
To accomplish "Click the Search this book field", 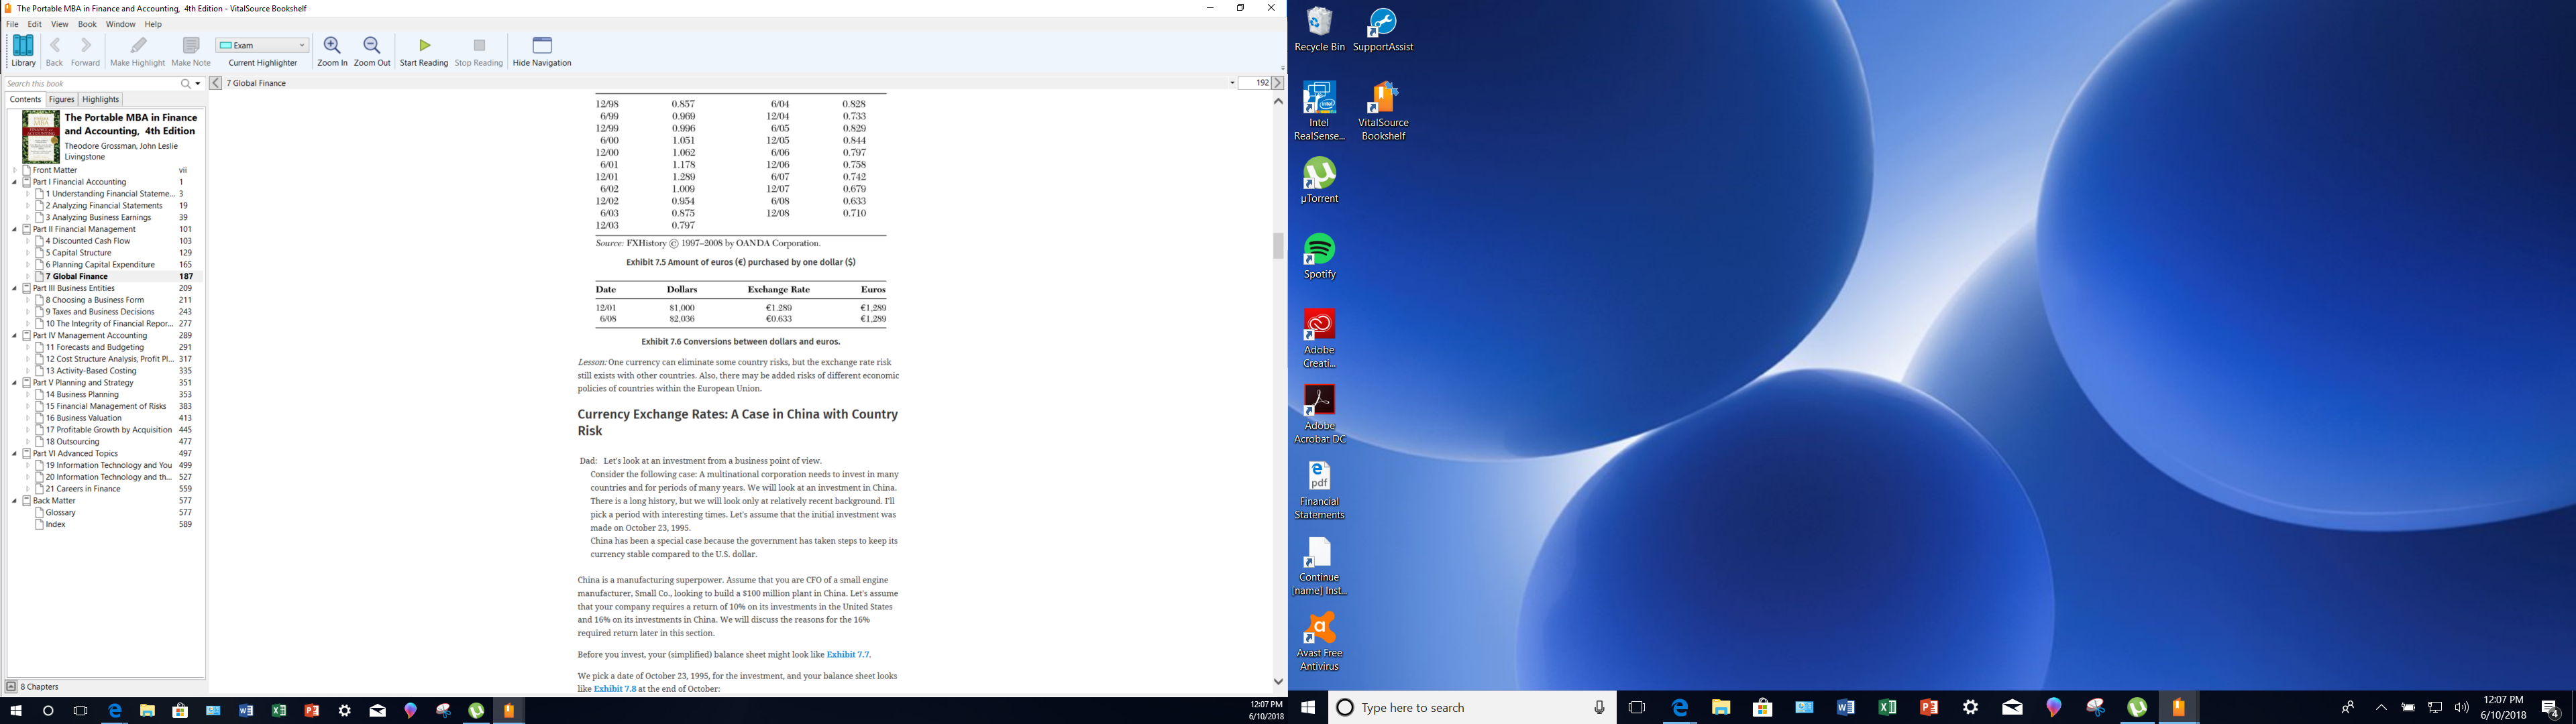I will tap(92, 84).
